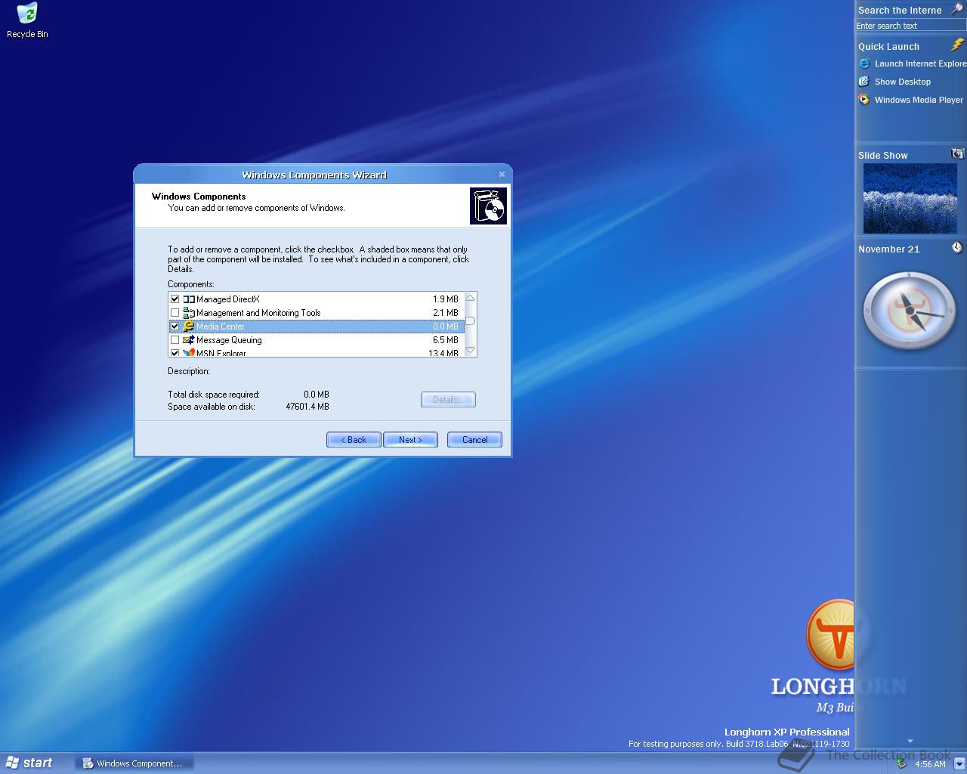Click the analog clock face in the sidebar

click(x=909, y=311)
